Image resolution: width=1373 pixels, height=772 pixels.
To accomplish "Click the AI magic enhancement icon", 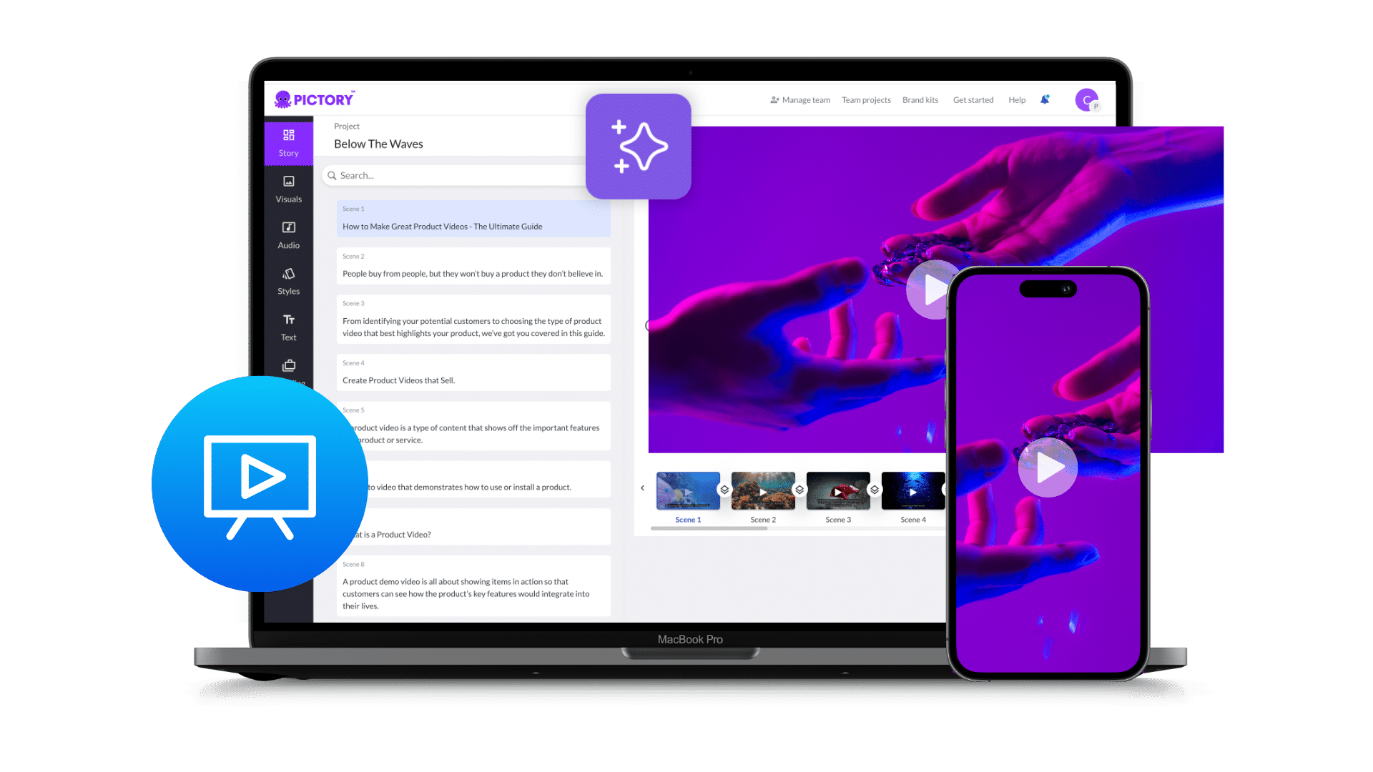I will click(x=639, y=145).
